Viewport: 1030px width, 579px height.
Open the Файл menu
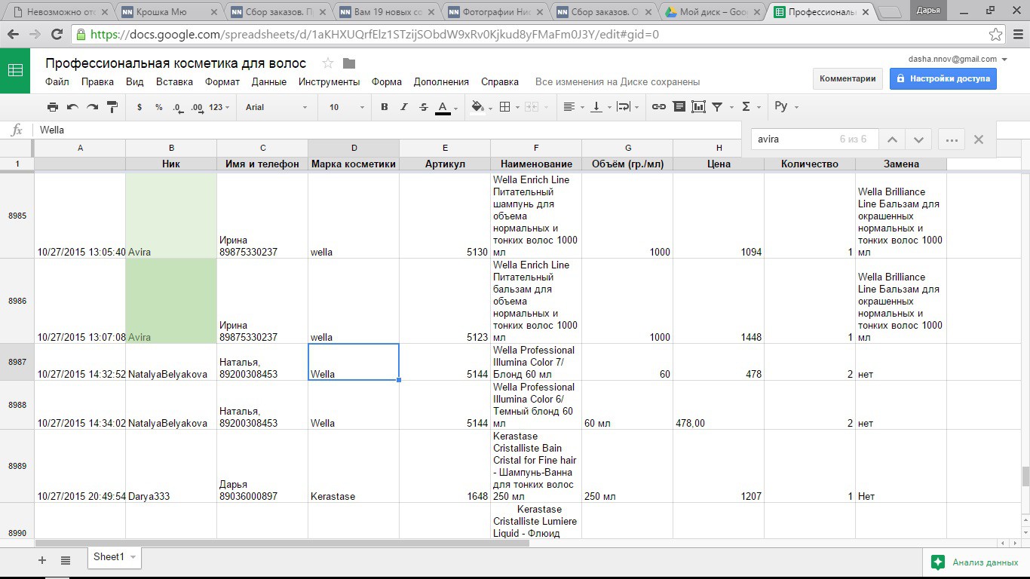(x=57, y=81)
